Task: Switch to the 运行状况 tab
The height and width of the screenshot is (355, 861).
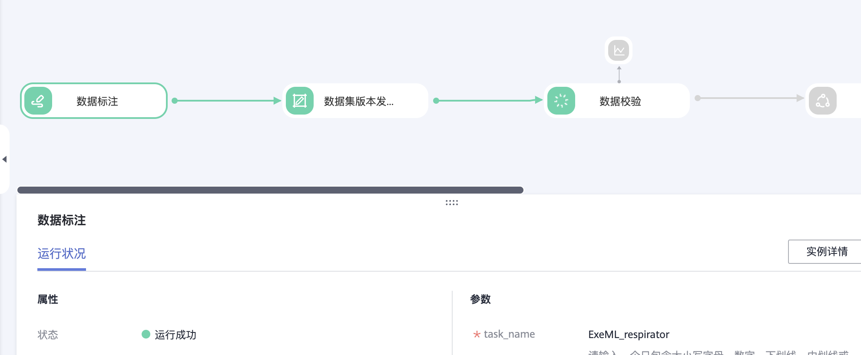Action: [62, 253]
